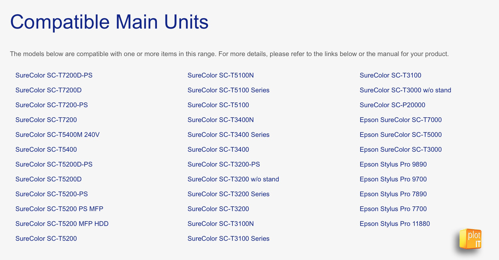
Task: Open SureColor SC-T3200-PS link
Action: coord(224,164)
